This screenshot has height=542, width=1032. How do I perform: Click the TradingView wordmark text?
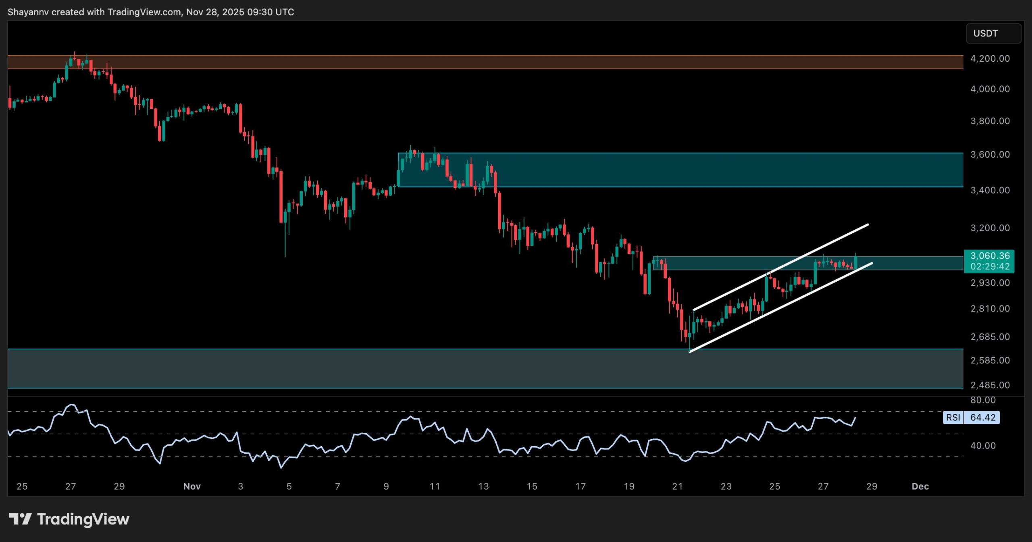83,519
